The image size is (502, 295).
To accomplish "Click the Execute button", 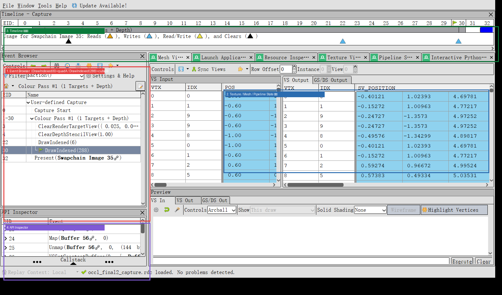I will click(x=462, y=261).
